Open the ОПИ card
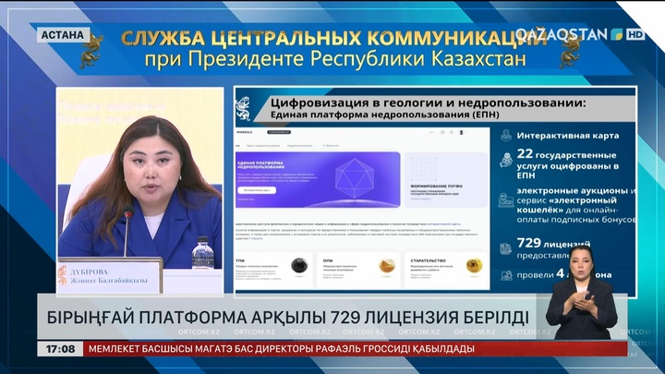The height and width of the screenshot is (374, 665). [x=358, y=270]
